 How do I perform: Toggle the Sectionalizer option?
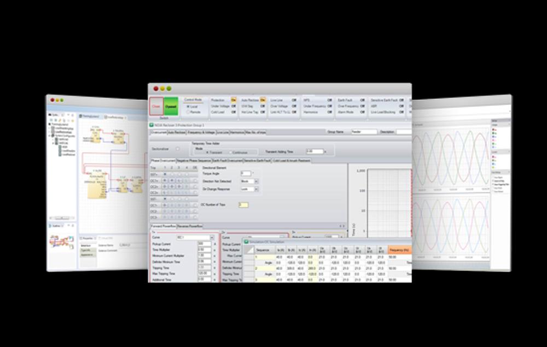tap(178, 149)
